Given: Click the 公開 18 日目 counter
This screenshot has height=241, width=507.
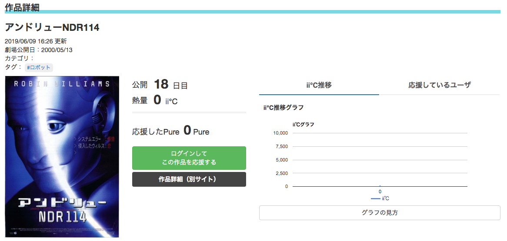Looking at the screenshot, I should tap(160, 85).
